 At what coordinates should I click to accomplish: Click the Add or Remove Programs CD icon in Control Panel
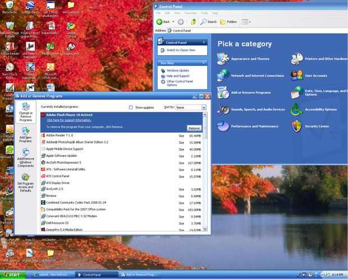point(223,92)
